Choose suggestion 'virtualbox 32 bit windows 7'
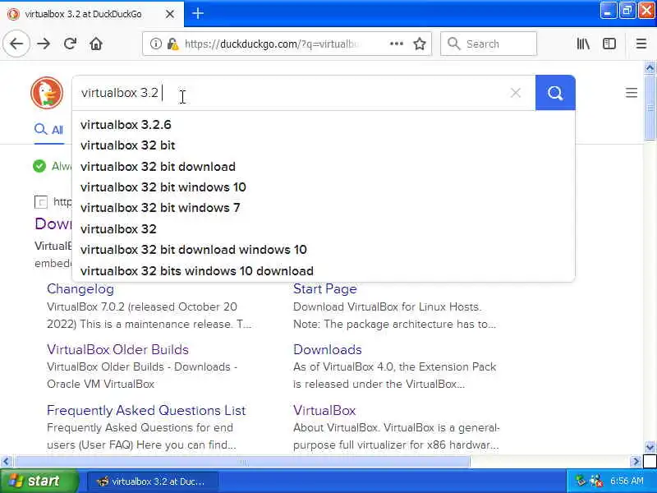657x493 pixels. 323,208
